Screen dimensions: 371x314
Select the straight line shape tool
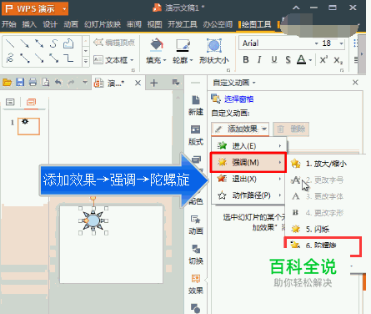pos(10,43)
